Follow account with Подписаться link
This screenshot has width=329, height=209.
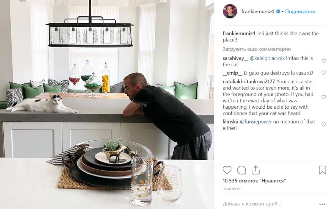[300, 11]
